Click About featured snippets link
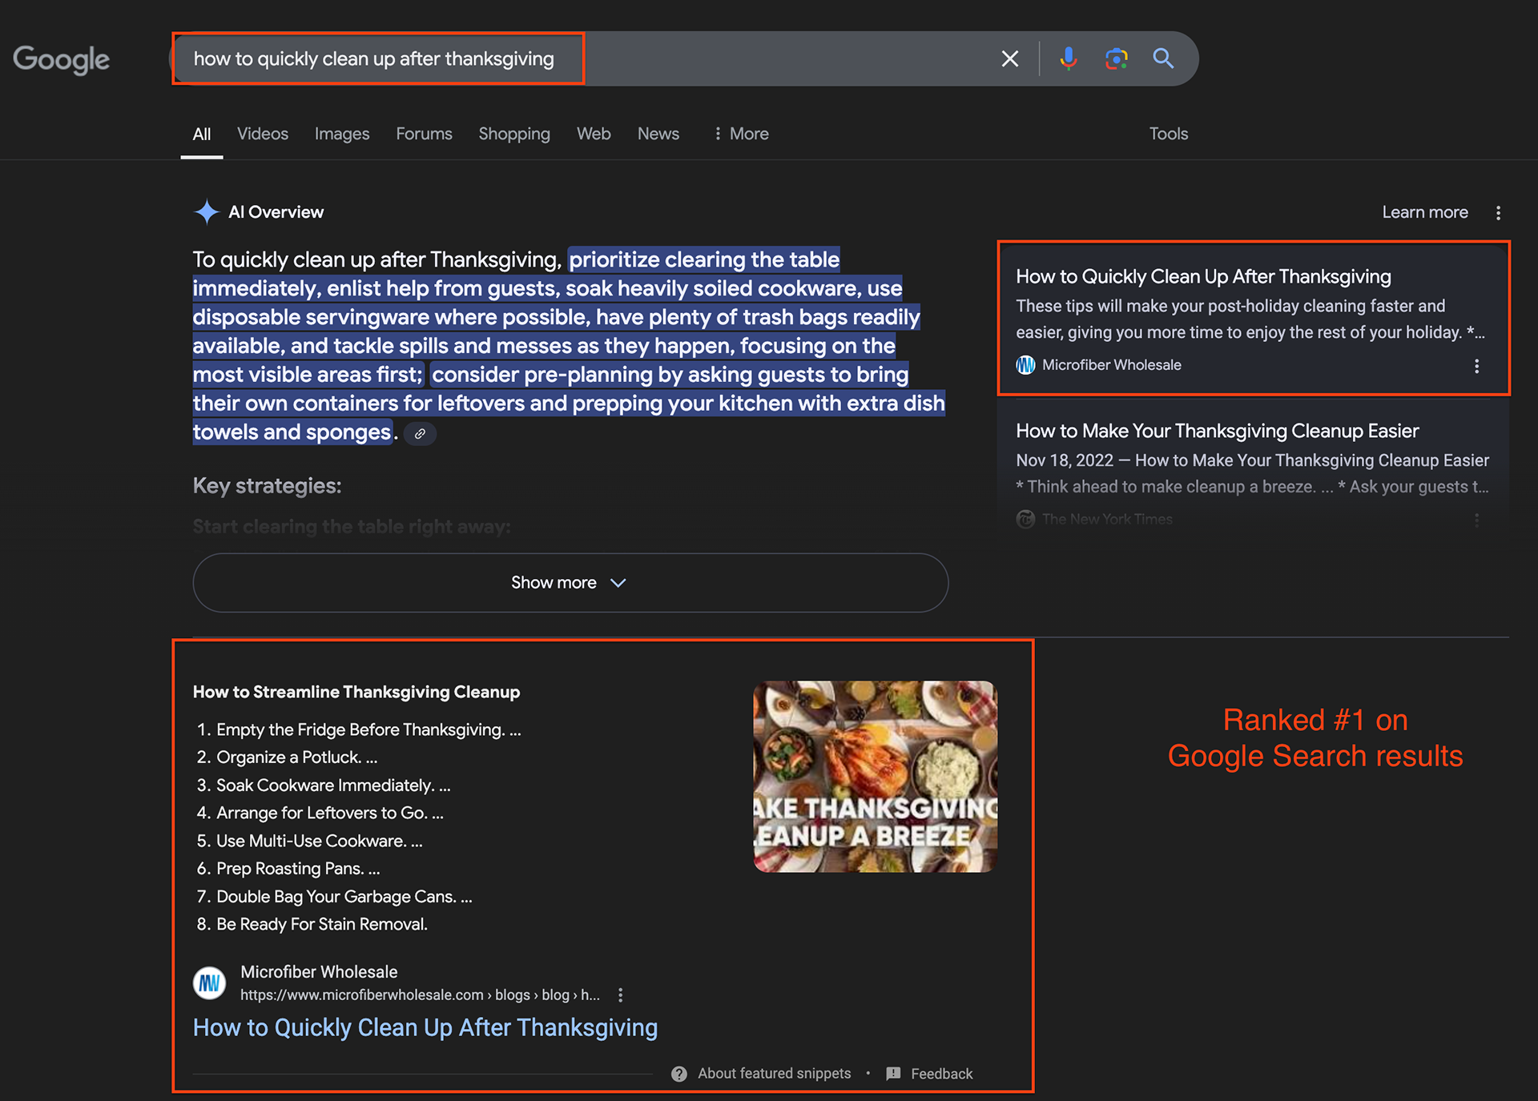Viewport: 1538px width, 1101px height. (x=774, y=1074)
